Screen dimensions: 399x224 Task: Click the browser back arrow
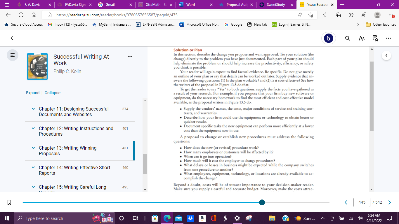coord(8,15)
